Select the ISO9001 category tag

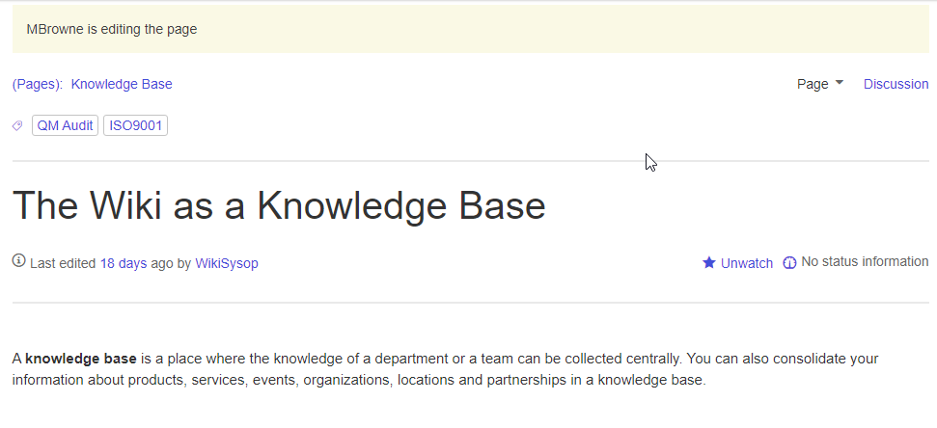point(136,125)
